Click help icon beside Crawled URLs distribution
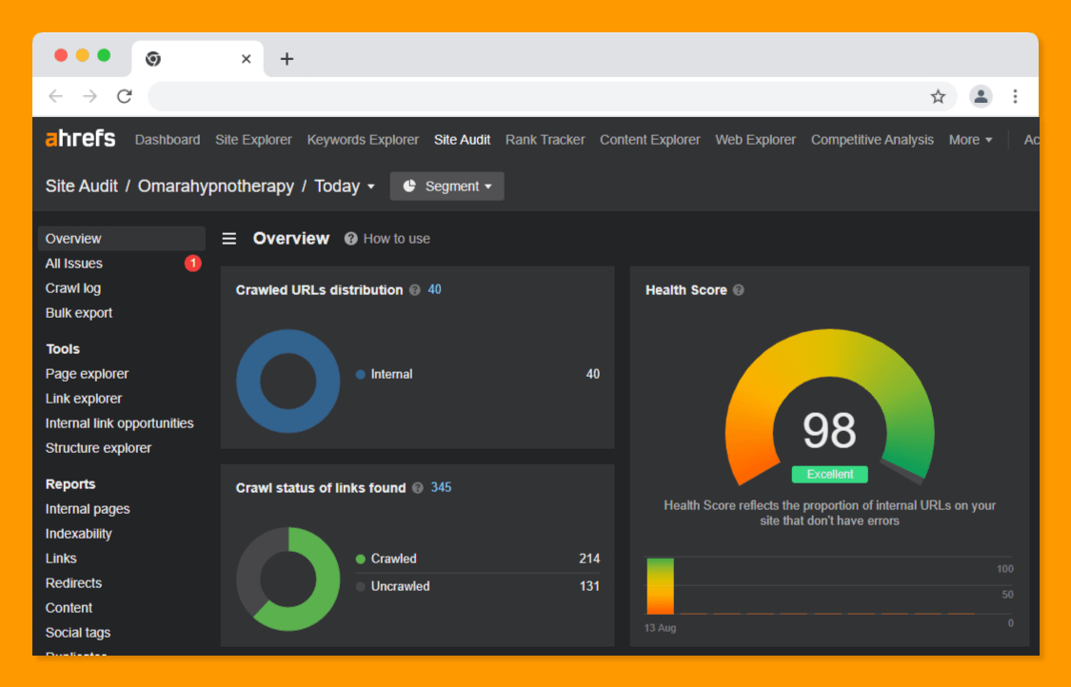Screen dimensions: 1071x687 coord(415,290)
